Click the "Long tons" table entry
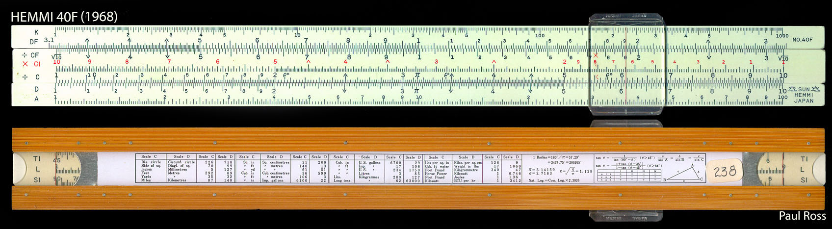Image resolution: width=832 pixels, height=229 pixels. pyautogui.click(x=342, y=180)
